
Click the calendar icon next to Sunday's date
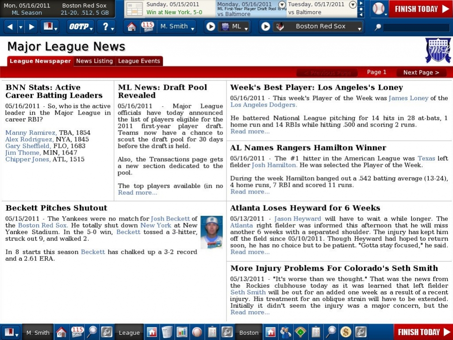tap(134, 8)
